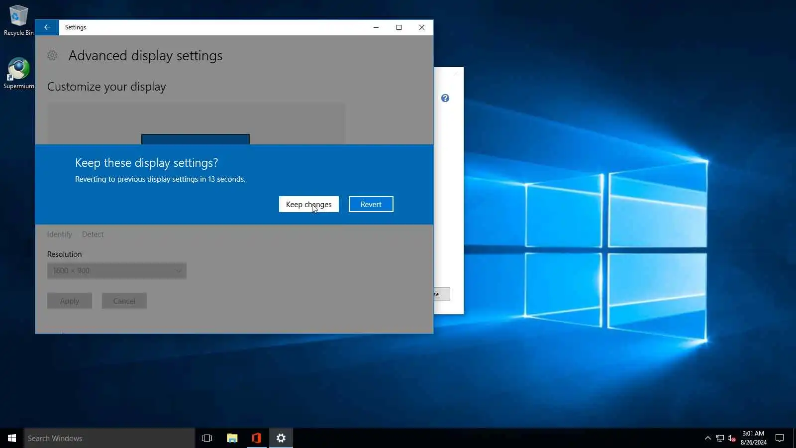Click Revert button

(x=371, y=204)
